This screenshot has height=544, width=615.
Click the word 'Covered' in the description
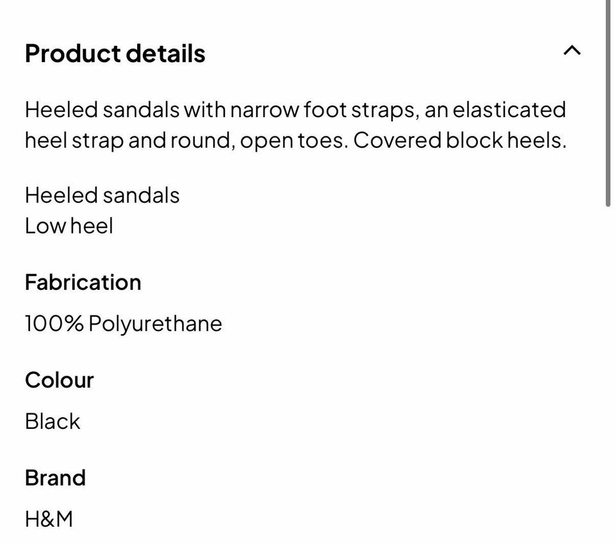[397, 140]
